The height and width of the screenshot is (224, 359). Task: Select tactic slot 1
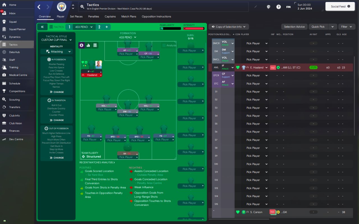pos(70,27)
